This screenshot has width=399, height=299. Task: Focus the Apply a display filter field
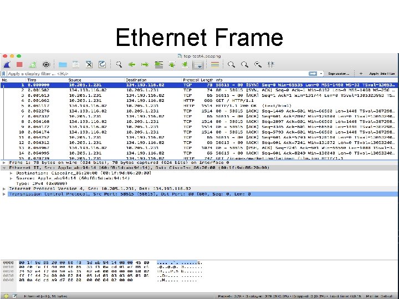coord(157,74)
